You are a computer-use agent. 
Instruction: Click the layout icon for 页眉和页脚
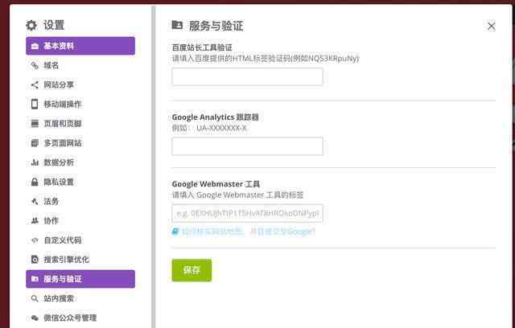click(x=35, y=124)
